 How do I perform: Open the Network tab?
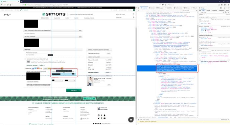(195, 8)
